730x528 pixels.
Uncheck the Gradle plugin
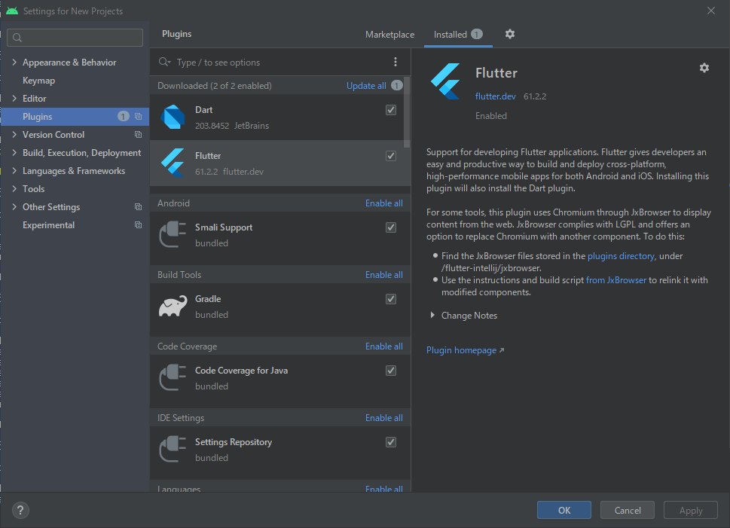pyautogui.click(x=391, y=299)
